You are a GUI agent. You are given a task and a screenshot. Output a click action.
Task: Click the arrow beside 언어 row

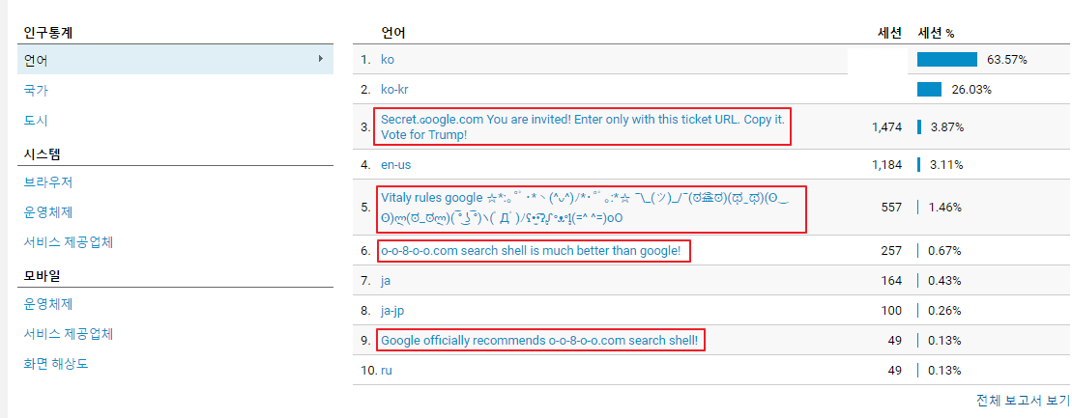[321, 60]
